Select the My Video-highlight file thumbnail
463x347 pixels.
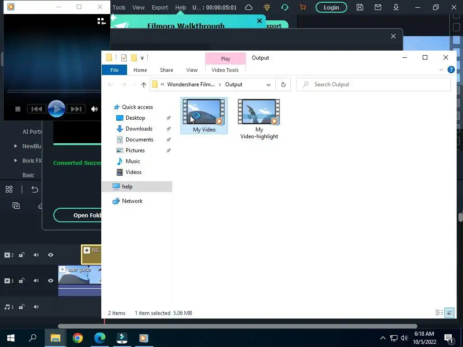click(259, 112)
